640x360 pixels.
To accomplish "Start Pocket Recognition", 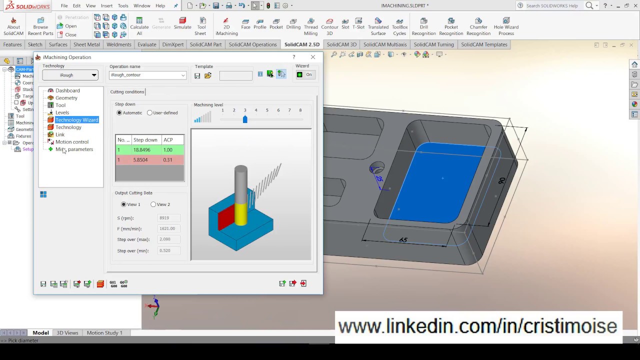I will (451, 27).
